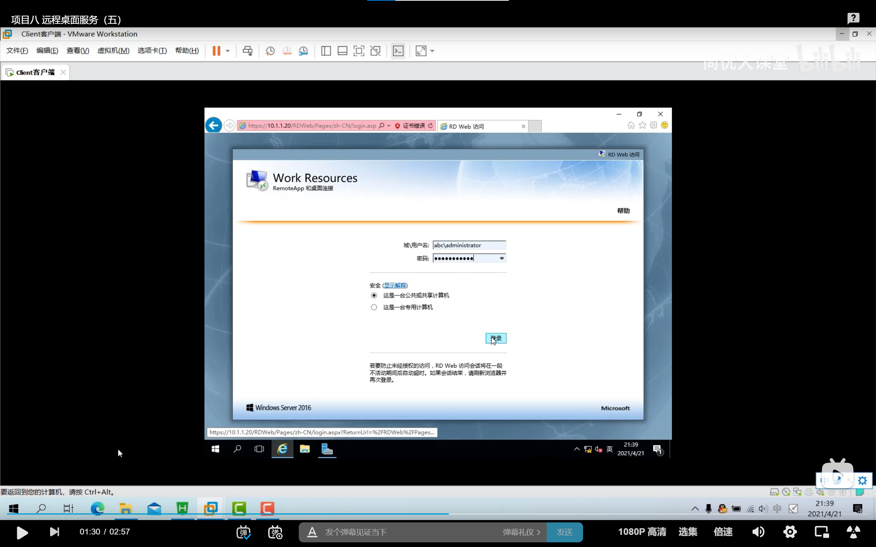Toggle danmaku display on video player

(243, 532)
